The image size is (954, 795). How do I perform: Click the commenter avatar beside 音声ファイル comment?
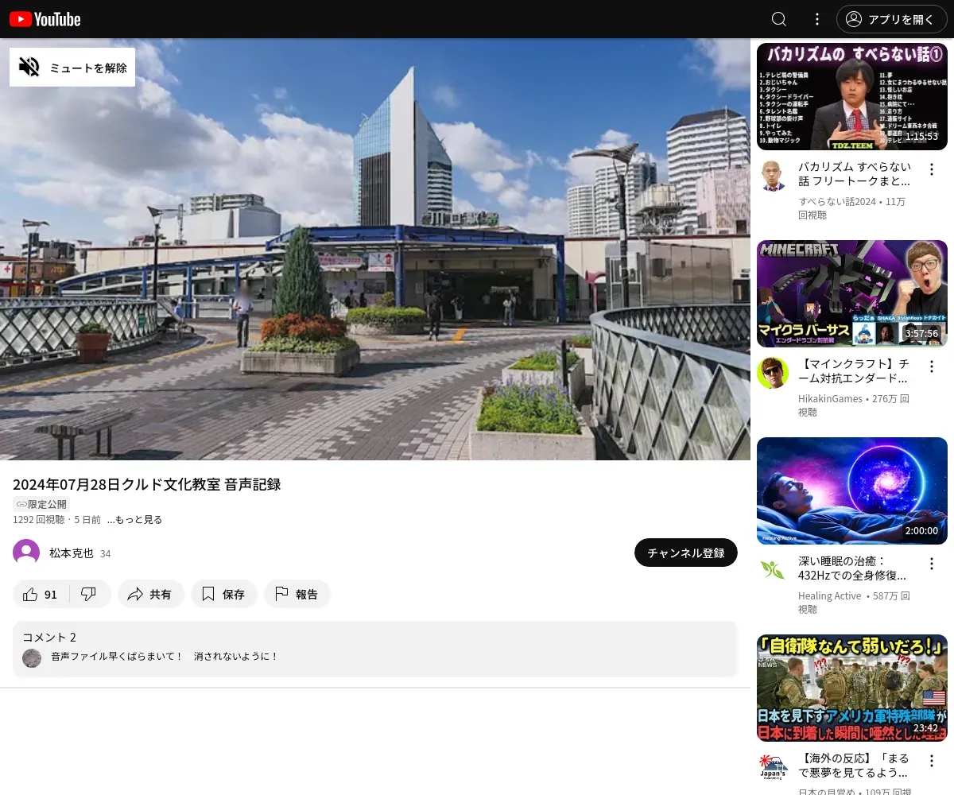click(x=32, y=657)
